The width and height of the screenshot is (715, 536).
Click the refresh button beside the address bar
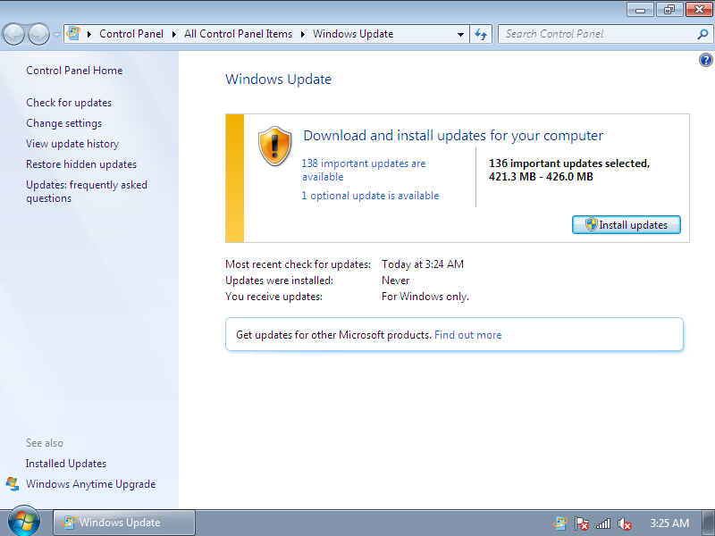(x=482, y=34)
